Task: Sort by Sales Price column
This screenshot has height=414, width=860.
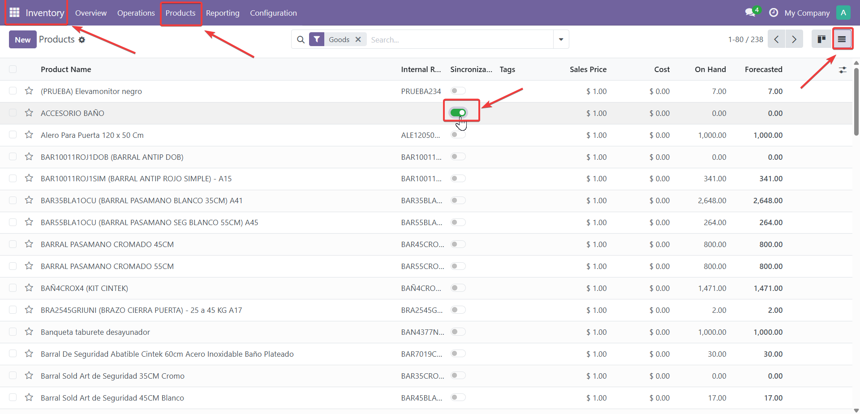Action: click(588, 69)
